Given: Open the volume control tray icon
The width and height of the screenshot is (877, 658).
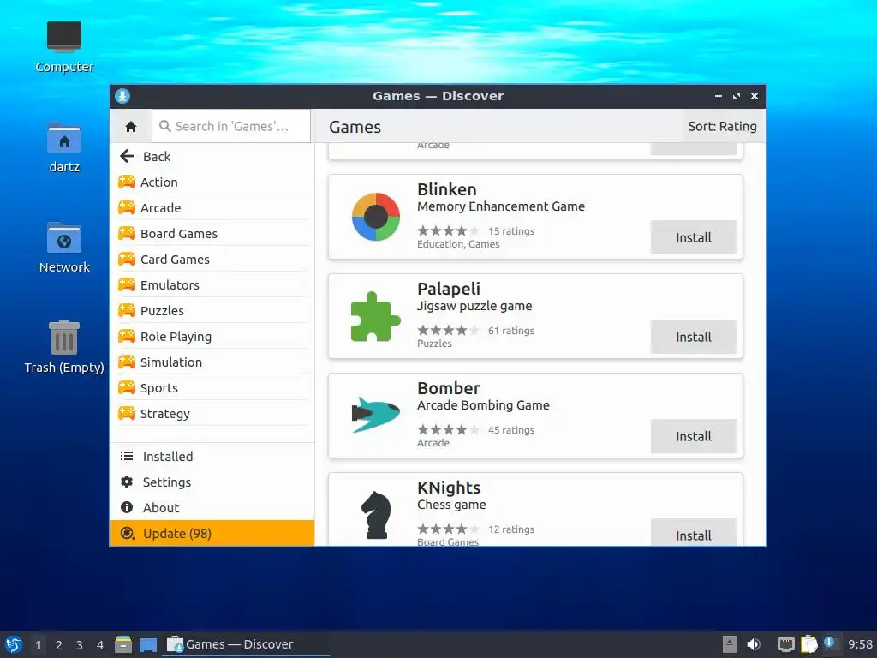Looking at the screenshot, I should point(754,644).
